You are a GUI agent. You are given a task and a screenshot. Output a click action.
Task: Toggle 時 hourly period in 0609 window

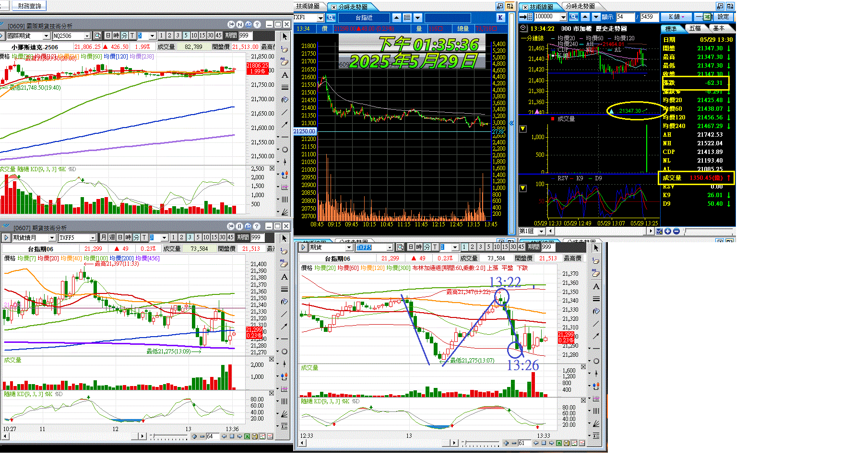coord(116,35)
